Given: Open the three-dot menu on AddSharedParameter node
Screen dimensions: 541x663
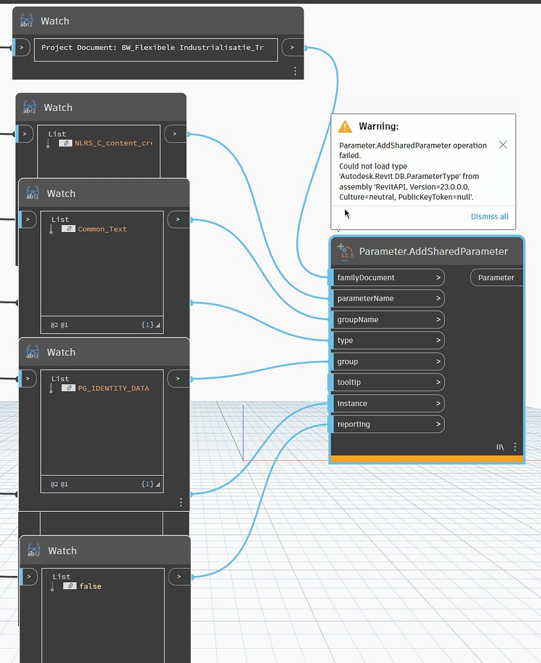Looking at the screenshot, I should (515, 447).
